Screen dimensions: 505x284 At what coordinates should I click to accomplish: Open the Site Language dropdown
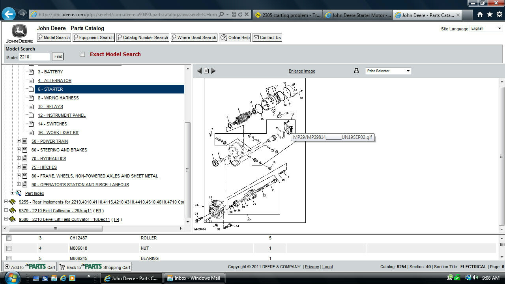click(x=486, y=28)
